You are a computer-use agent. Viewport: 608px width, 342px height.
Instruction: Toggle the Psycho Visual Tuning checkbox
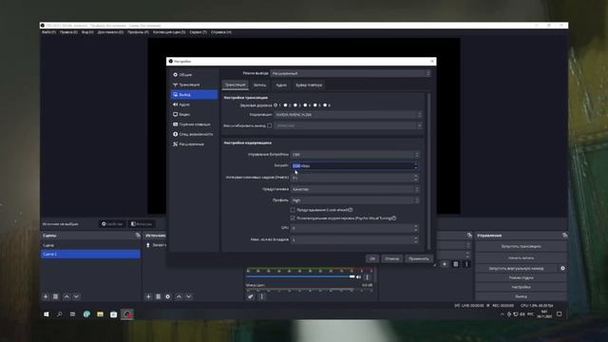click(x=293, y=218)
